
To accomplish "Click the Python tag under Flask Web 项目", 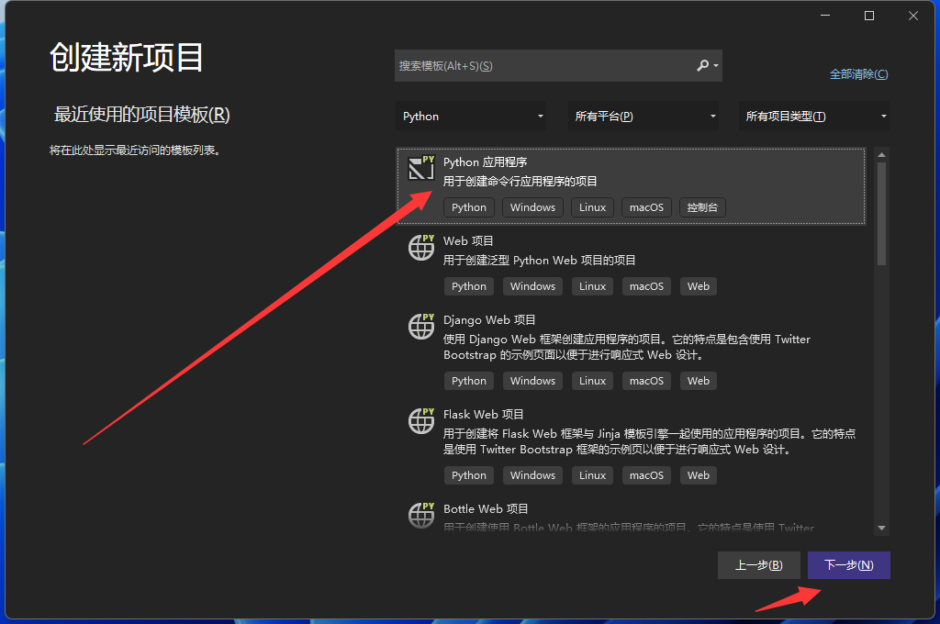I will (469, 475).
